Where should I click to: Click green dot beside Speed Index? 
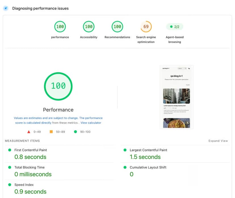click(10, 185)
